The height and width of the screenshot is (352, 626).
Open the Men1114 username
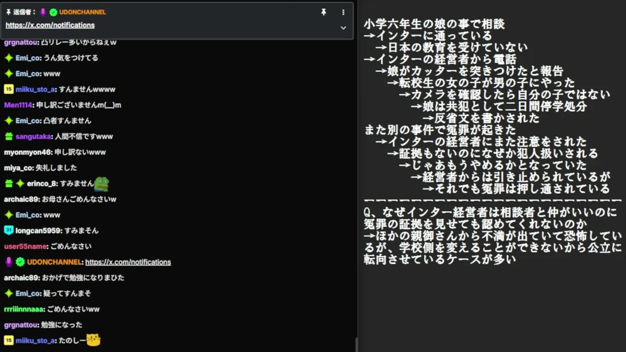click(x=18, y=105)
